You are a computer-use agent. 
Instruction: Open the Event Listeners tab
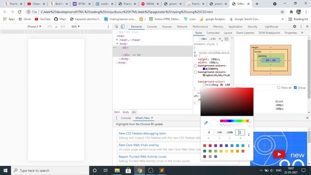click(245, 33)
